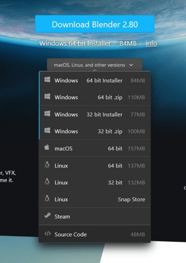This screenshot has height=263, width=186.
Task: Click the chevron arrow on versions dropdown
Action: coord(131,65)
